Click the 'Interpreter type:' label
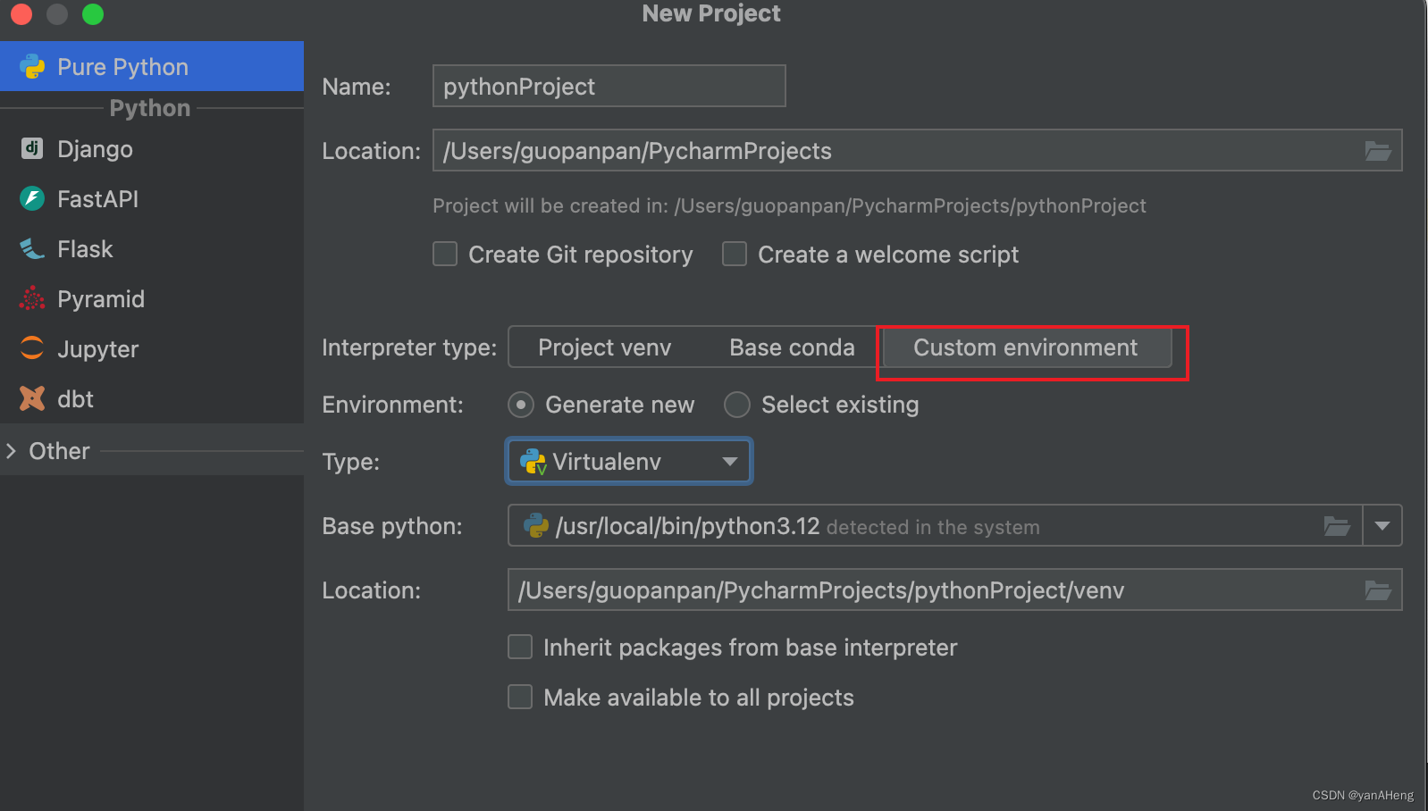This screenshot has width=1428, height=811. [409, 347]
